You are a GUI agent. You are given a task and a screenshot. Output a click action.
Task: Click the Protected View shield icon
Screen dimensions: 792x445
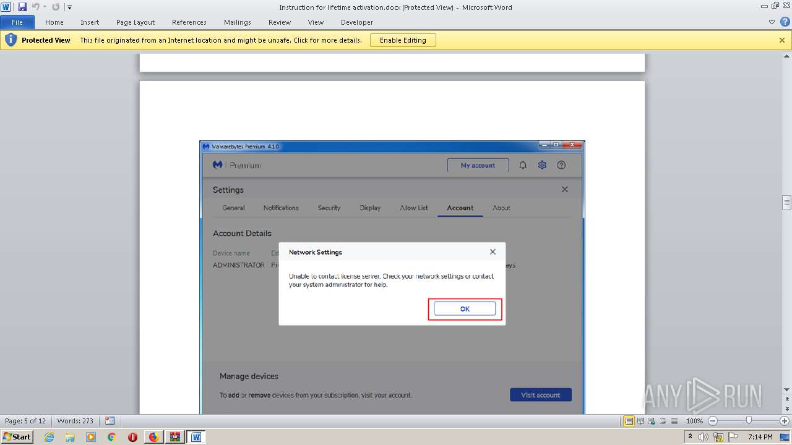11,40
